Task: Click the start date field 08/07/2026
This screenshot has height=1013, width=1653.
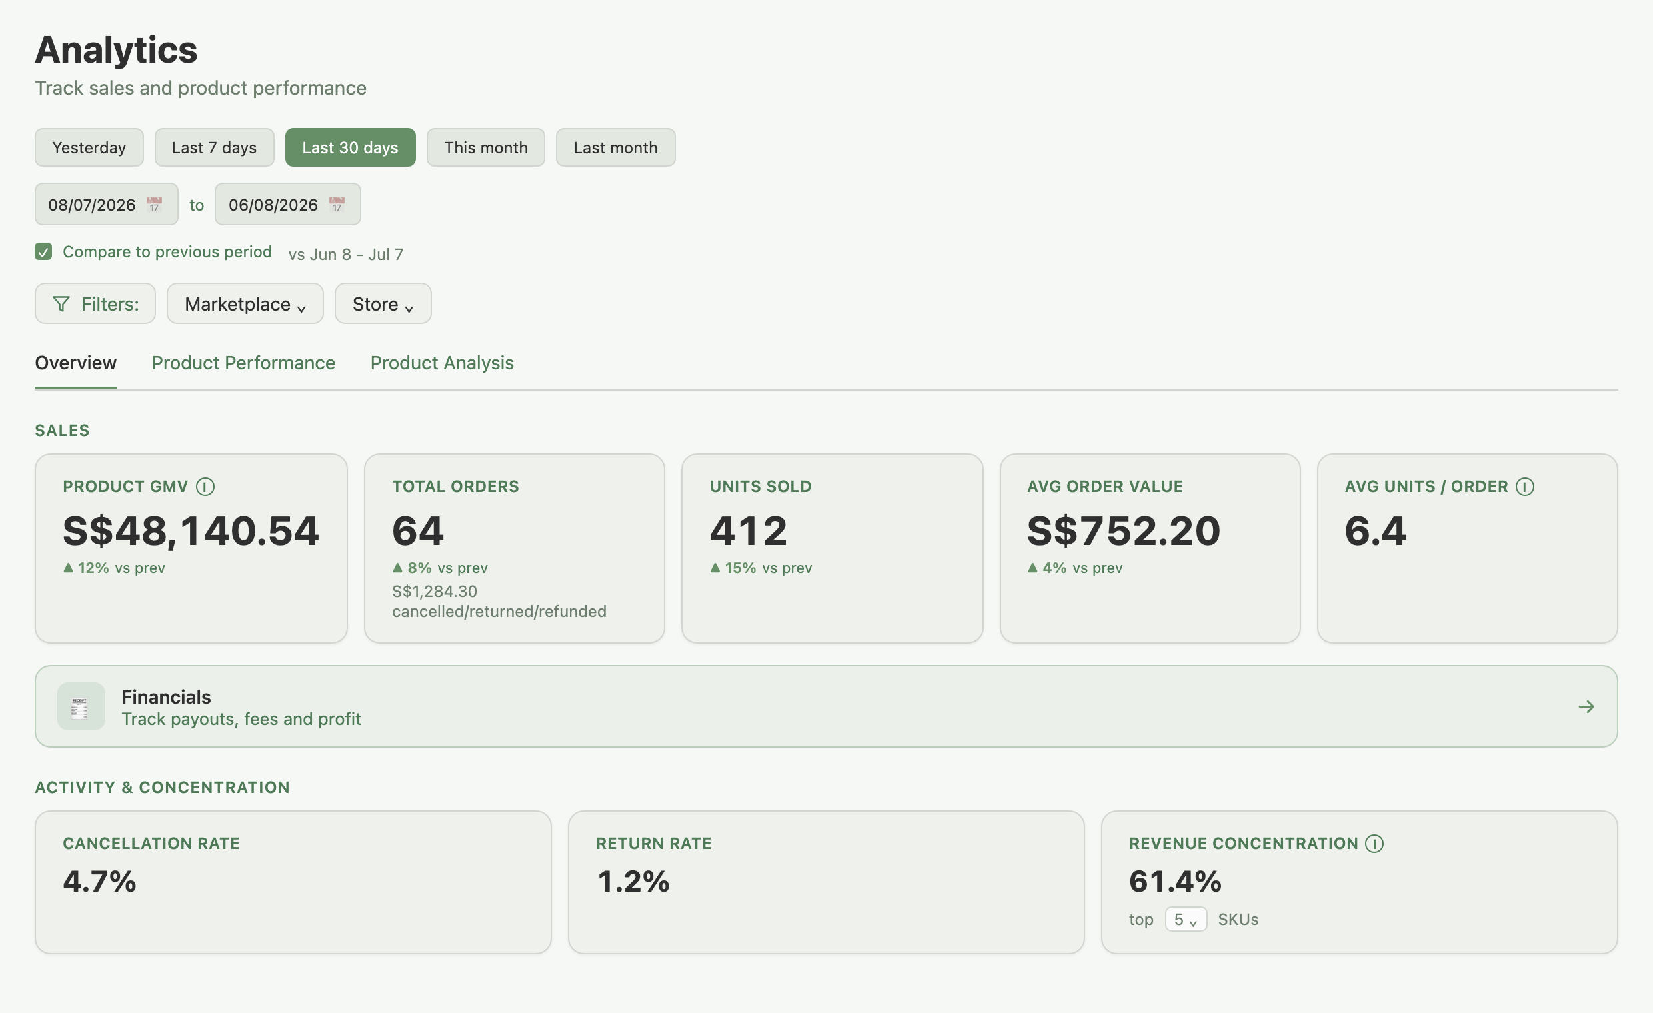Action: pos(107,204)
